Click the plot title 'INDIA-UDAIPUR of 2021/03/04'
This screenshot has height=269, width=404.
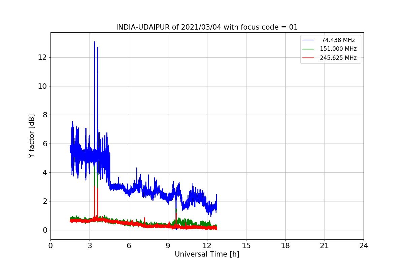(207, 27)
